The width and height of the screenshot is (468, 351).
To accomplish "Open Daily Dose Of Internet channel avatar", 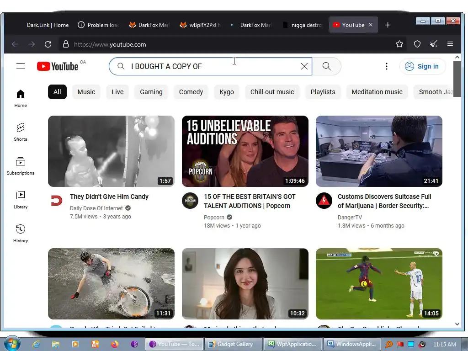I will [56, 201].
